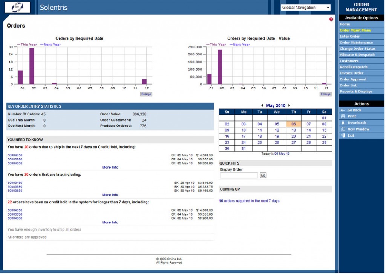386x274 pixels.
Task: Enlarge the Orders by Required Date chart
Action: click(x=146, y=94)
